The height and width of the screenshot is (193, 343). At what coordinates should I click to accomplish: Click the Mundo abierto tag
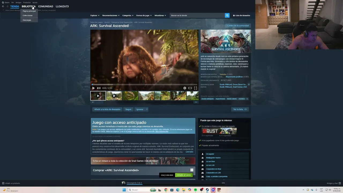coord(232,99)
